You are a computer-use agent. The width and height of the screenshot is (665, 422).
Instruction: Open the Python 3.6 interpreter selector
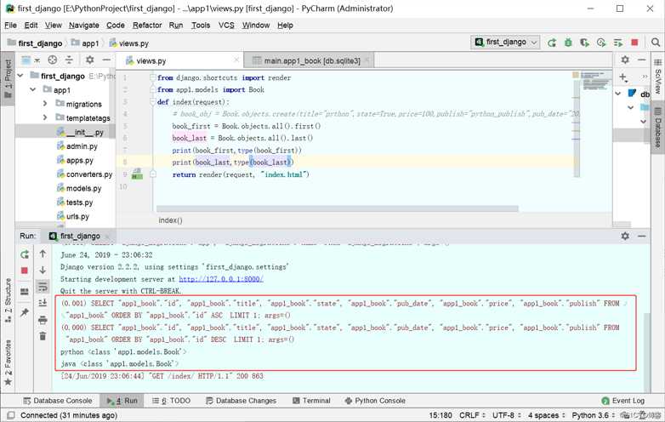[594, 415]
